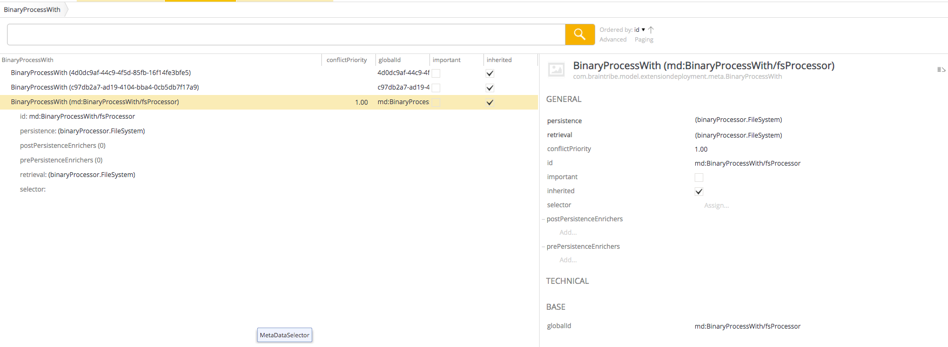Image resolution: width=948 pixels, height=347 pixels.
Task: Focus the query search input field
Action: [x=286, y=35]
